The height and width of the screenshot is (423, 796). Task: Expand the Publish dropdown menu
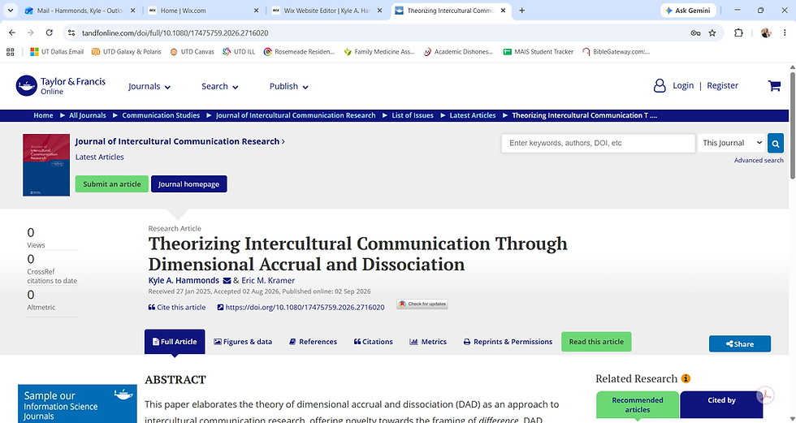click(289, 86)
